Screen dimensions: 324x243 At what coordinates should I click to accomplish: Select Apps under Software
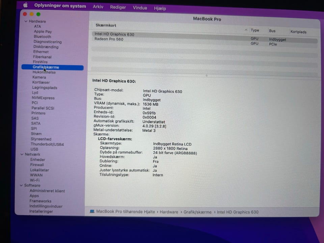[x=34, y=196]
